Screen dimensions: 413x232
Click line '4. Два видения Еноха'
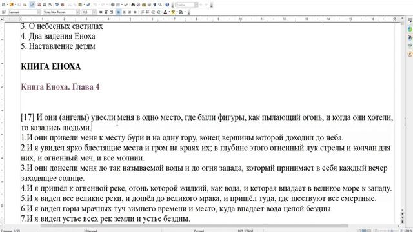58,36
